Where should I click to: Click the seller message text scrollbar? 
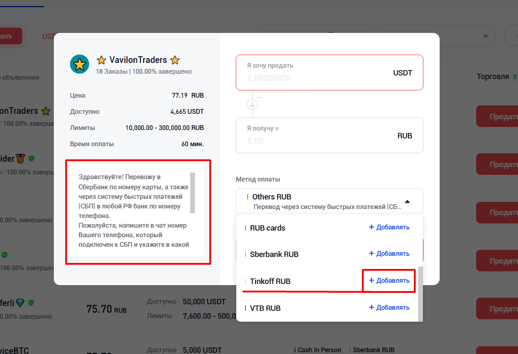coord(193,192)
